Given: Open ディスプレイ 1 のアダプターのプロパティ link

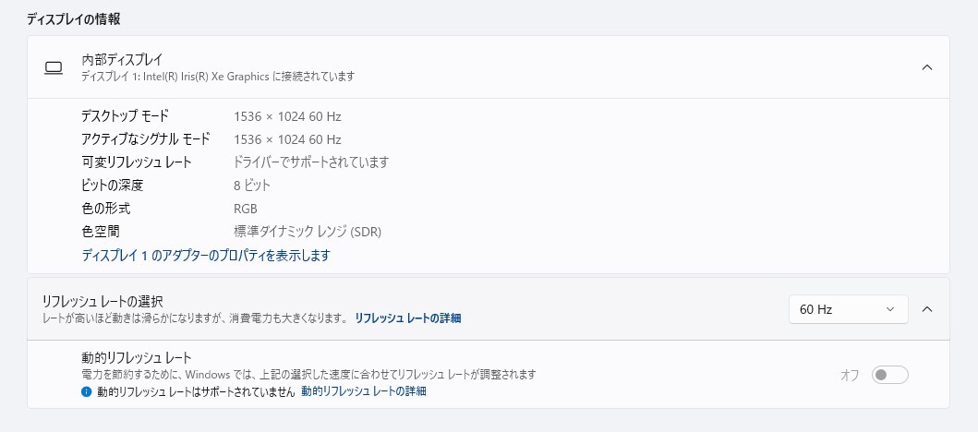Looking at the screenshot, I should coord(206,255).
